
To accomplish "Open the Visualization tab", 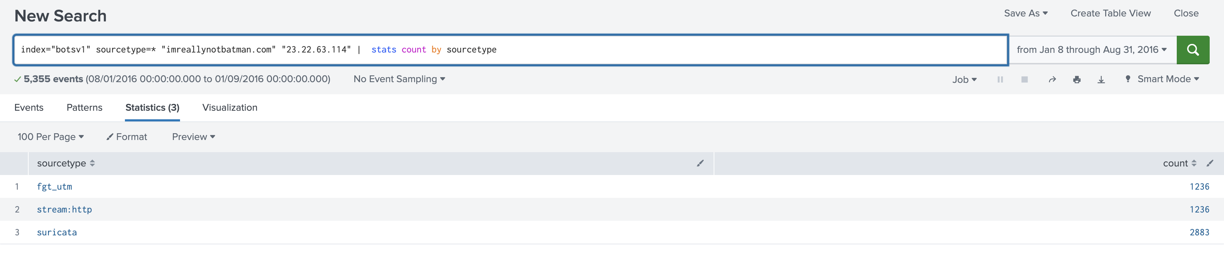I will coord(230,107).
